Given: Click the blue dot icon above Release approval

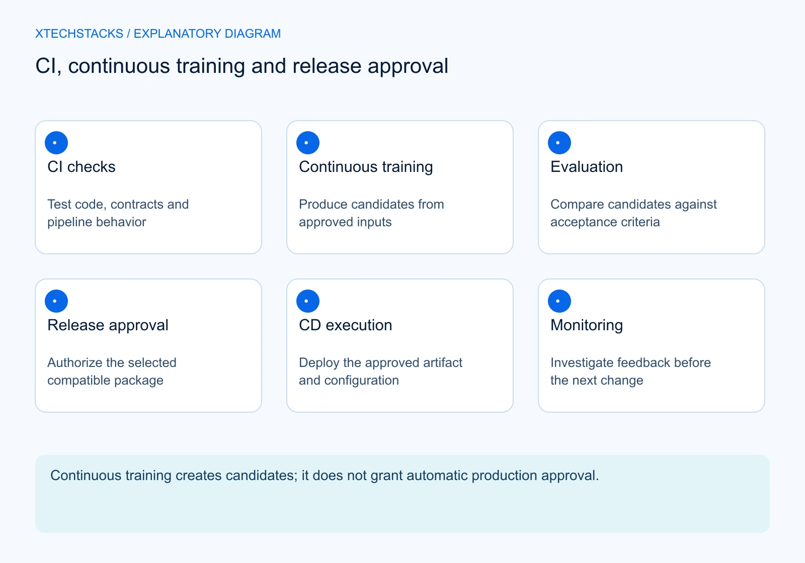Looking at the screenshot, I should [56, 301].
